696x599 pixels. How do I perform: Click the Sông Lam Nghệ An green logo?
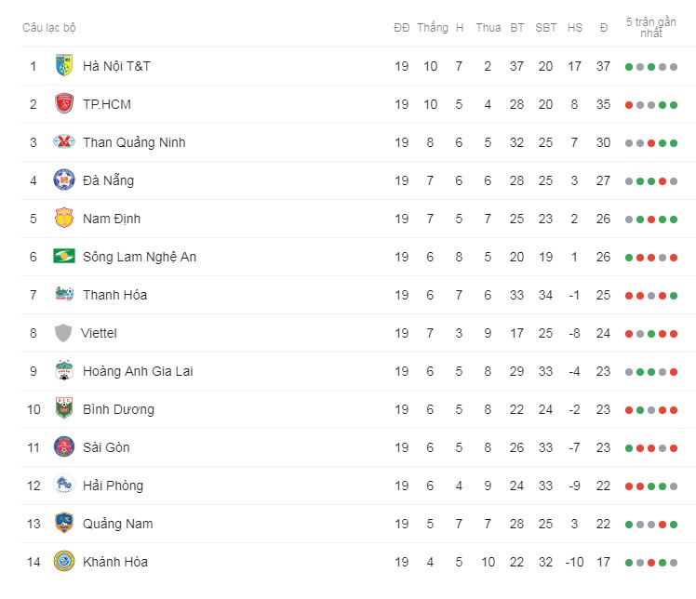pos(64,257)
